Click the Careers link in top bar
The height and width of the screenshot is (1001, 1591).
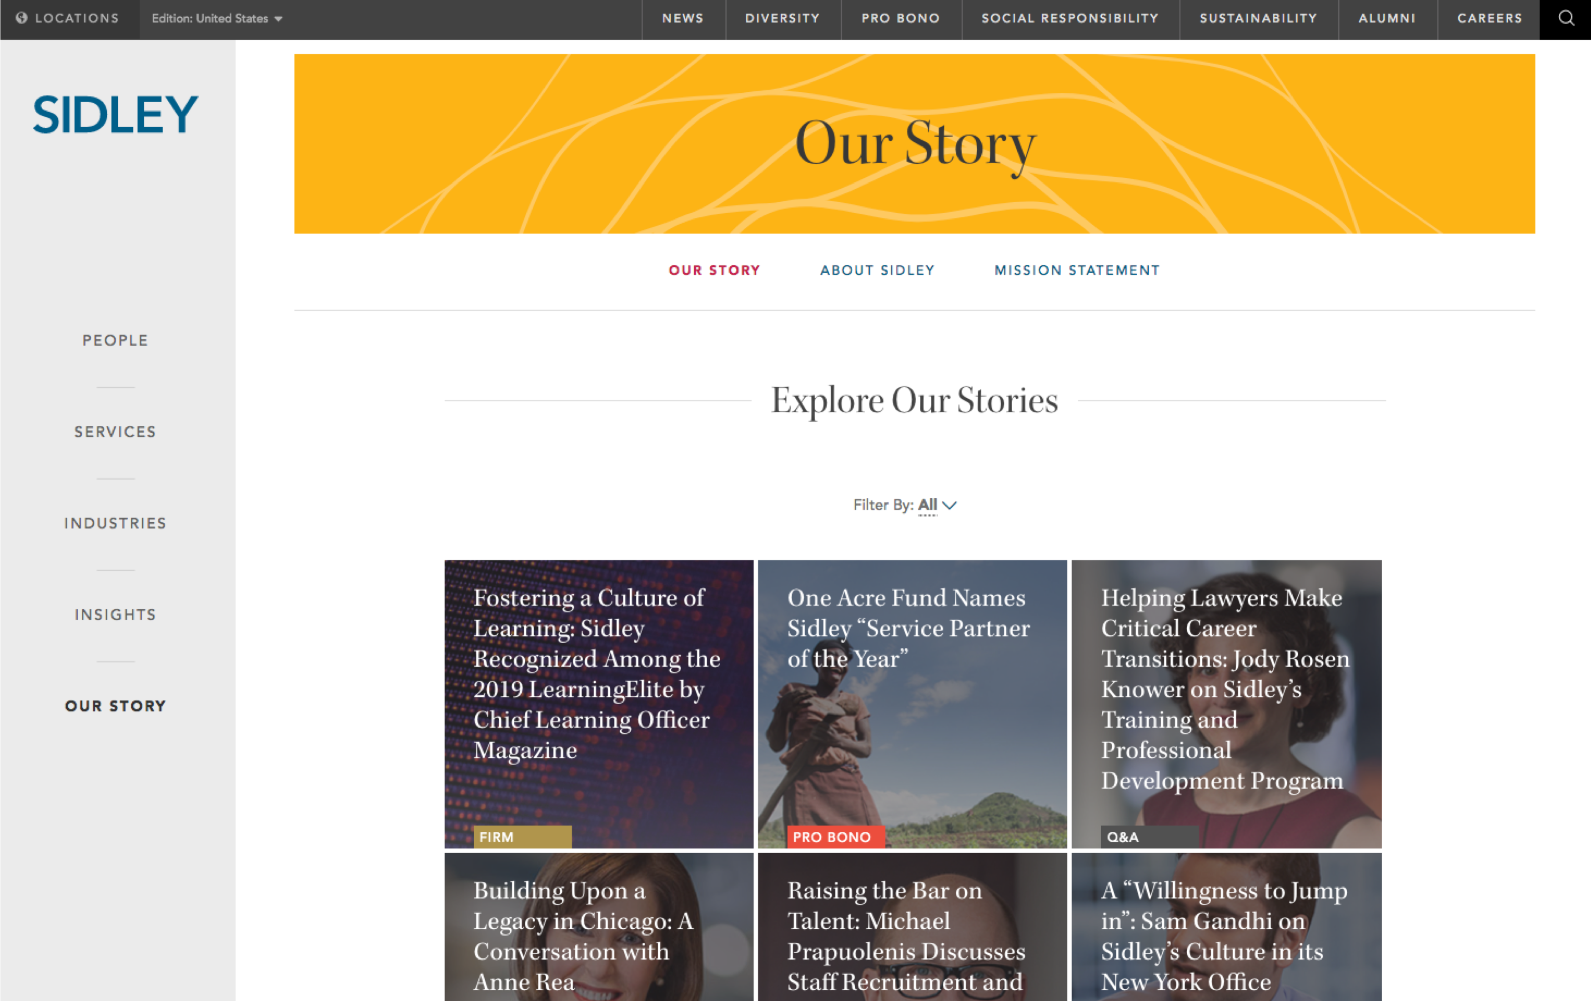(x=1489, y=19)
